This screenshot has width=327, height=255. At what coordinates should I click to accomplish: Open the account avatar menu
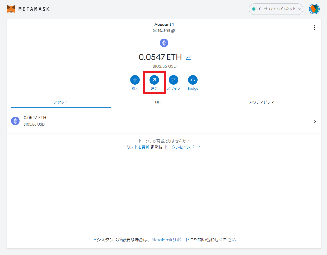point(314,9)
